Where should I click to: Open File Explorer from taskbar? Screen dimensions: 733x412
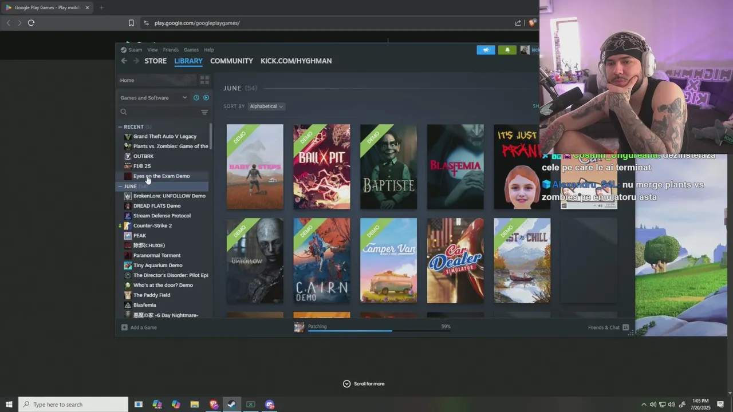195,405
